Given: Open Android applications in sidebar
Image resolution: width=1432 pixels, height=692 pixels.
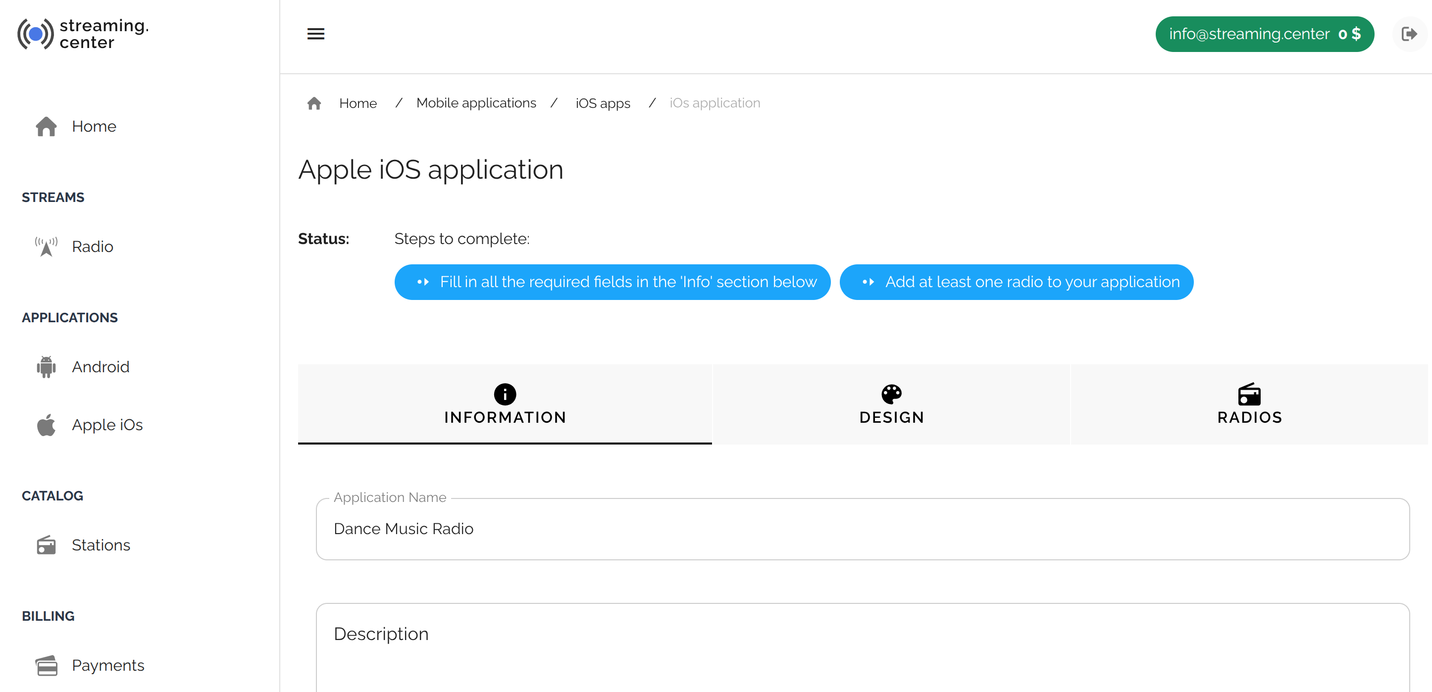Looking at the screenshot, I should pos(100,367).
